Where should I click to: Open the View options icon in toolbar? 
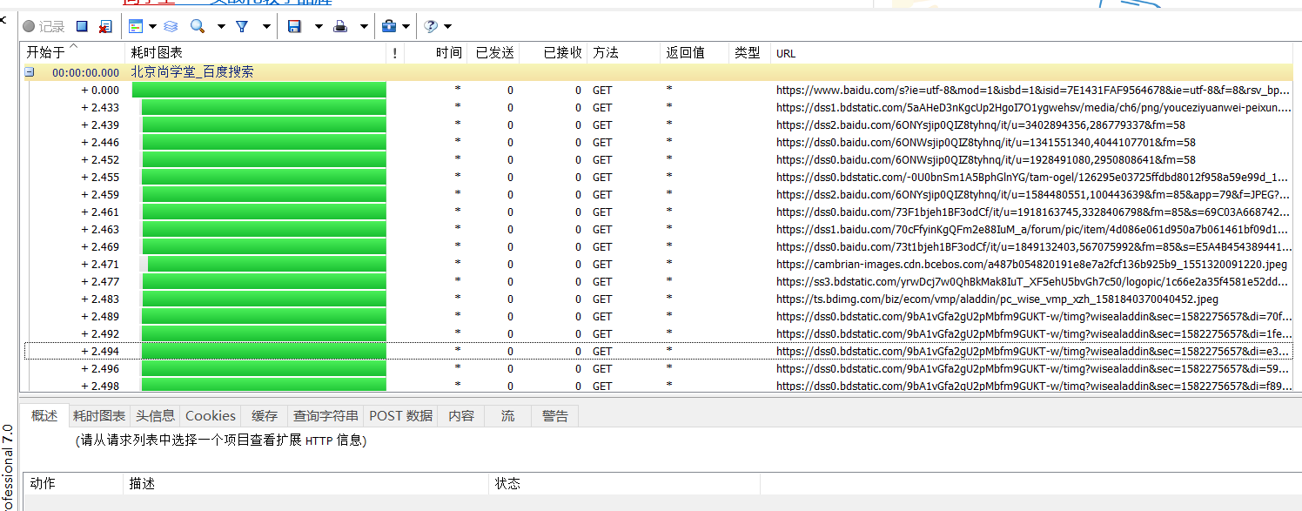coord(135,27)
